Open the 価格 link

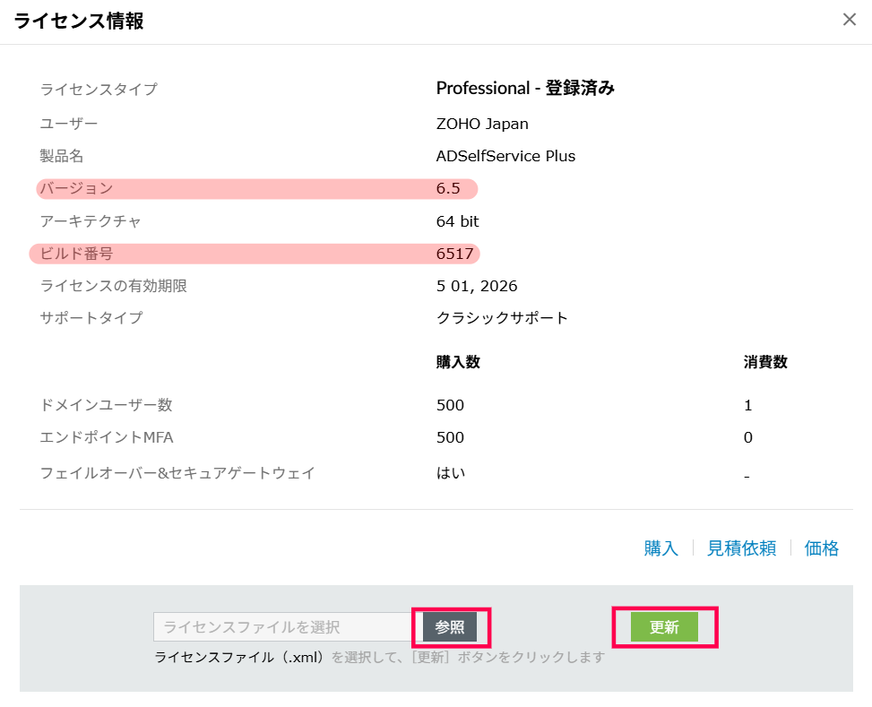point(821,548)
